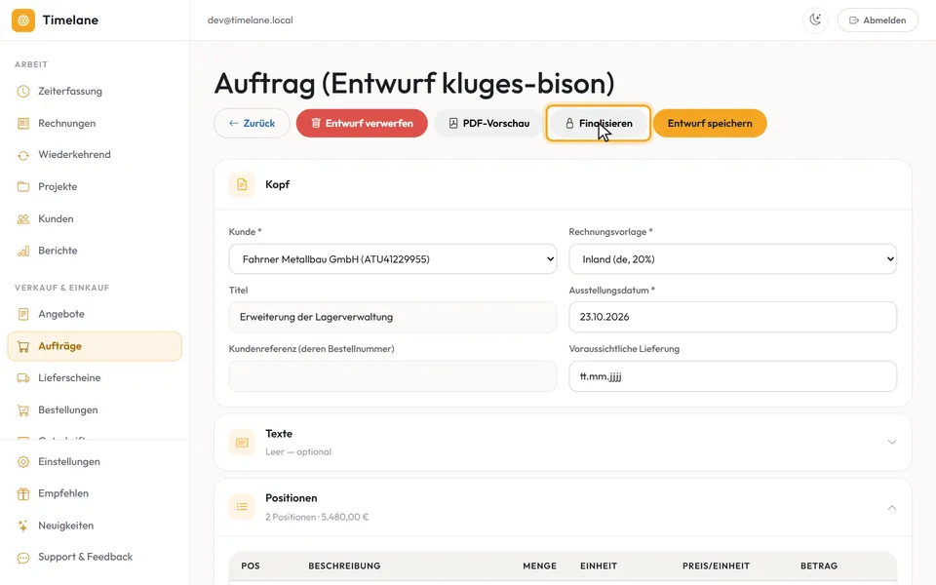This screenshot has height=585, width=936.
Task: Go to Bestellungen page
Action: point(95,410)
